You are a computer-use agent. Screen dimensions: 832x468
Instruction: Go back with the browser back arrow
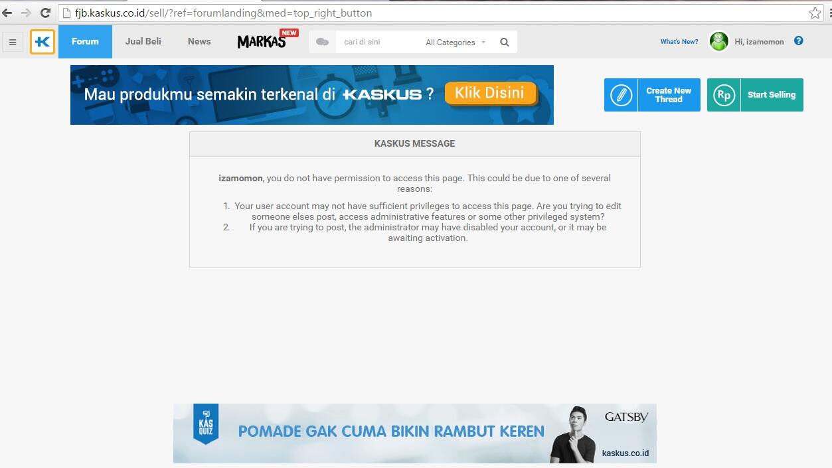(x=7, y=13)
